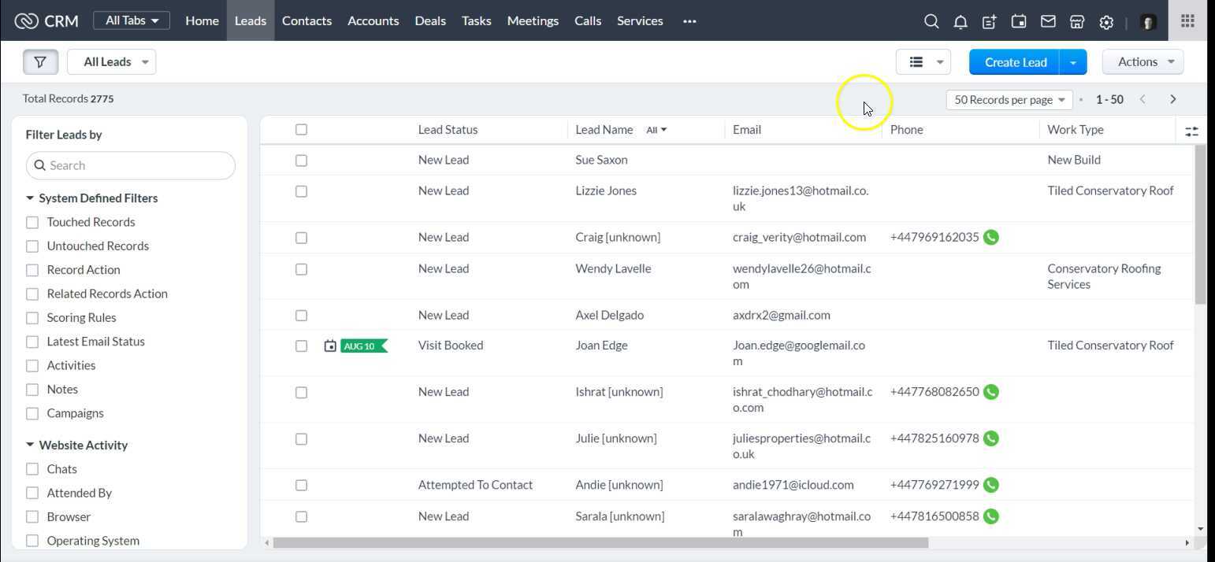The width and height of the screenshot is (1215, 562).
Task: Open the notifications bell icon
Action: pyautogui.click(x=960, y=22)
